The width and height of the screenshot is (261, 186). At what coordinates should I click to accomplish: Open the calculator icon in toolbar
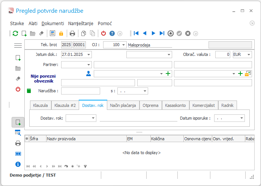[x=52, y=33]
